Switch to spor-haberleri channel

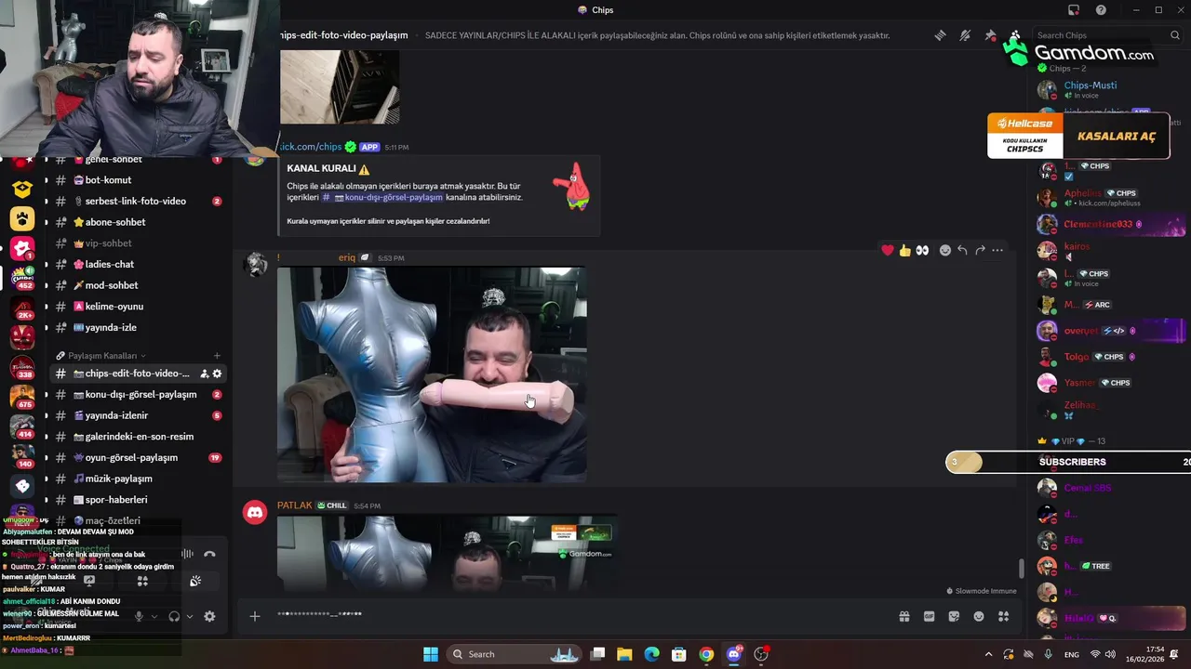coord(137,500)
